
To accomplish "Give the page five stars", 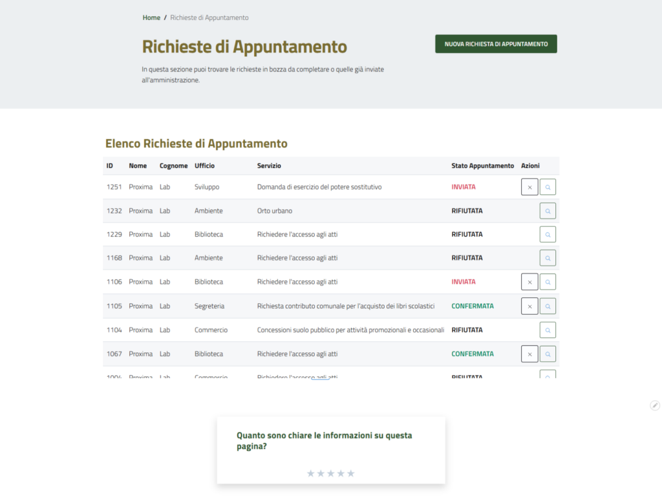I will coord(351,474).
